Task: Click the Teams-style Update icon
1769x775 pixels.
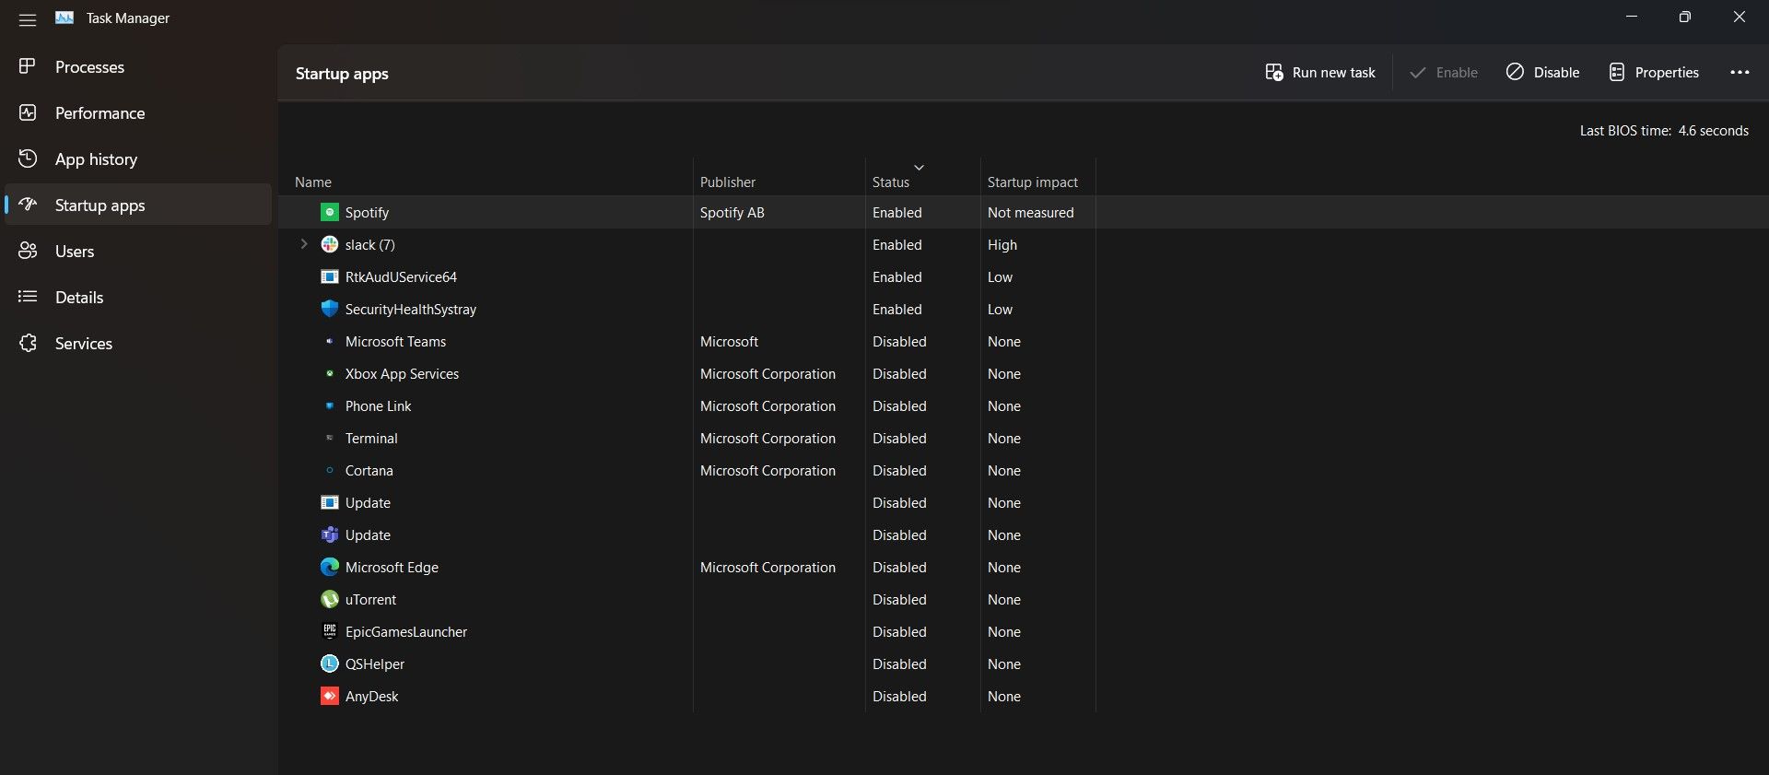Action: point(330,534)
